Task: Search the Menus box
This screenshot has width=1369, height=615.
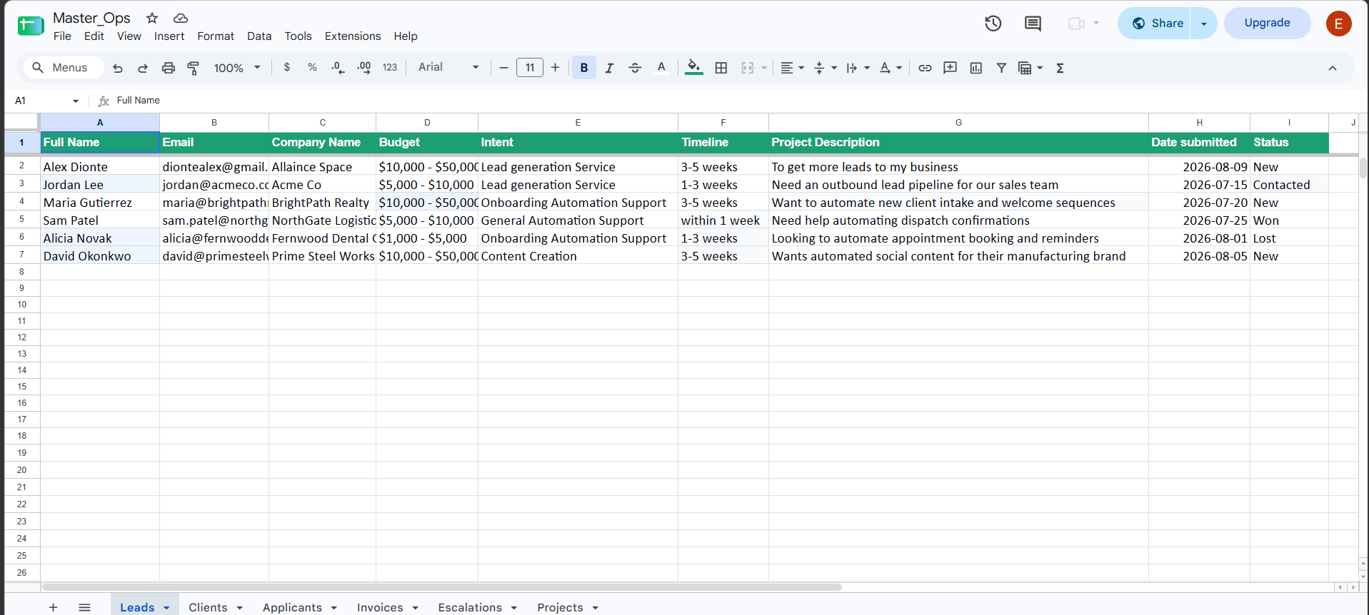Action: point(64,68)
